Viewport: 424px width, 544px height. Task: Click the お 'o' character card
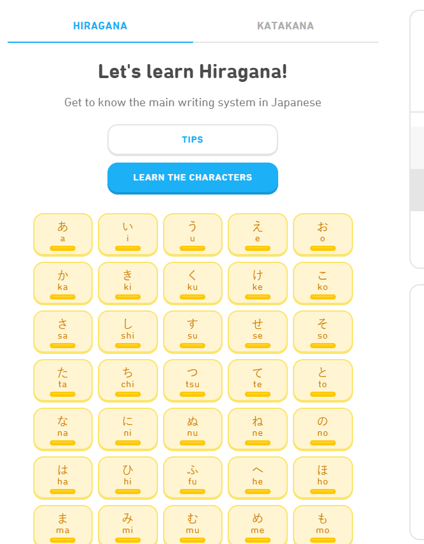click(x=323, y=234)
